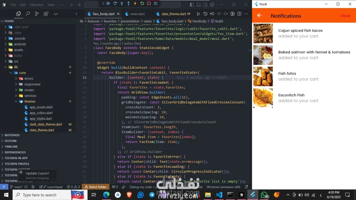Collapse the themes folder
This screenshot has width=356, height=200.
pos(16,101)
